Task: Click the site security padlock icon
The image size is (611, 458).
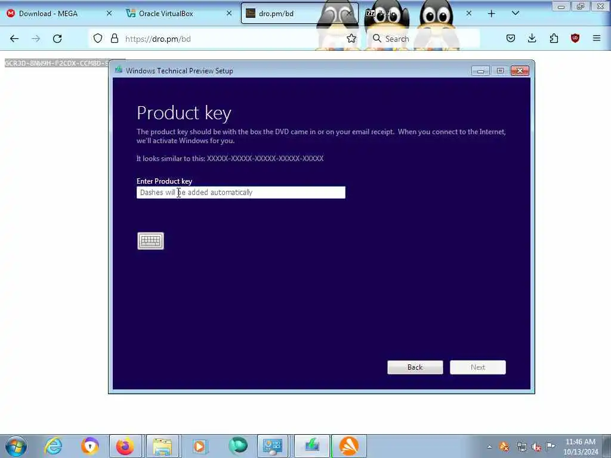Action: (x=114, y=38)
